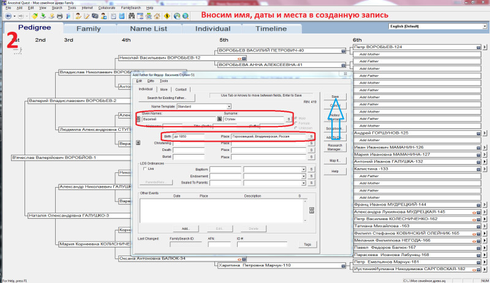Click the green down-arrow import toolbar icon
Viewport: 490px width, 283px height.
point(43,17)
